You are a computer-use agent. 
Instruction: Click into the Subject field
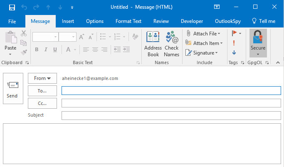click(171, 115)
